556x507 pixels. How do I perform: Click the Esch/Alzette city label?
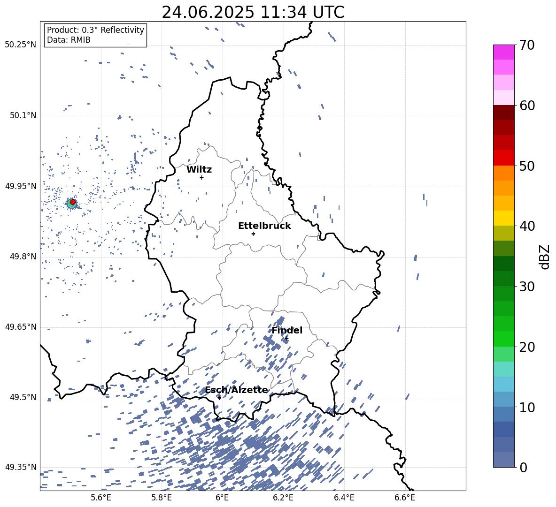pyautogui.click(x=237, y=390)
